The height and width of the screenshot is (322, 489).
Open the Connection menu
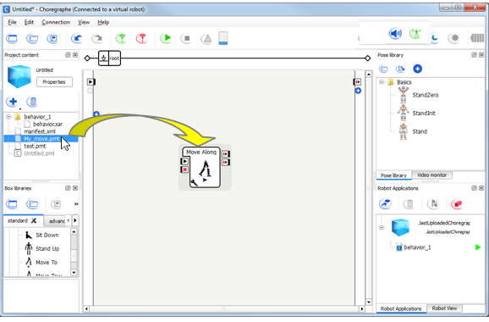(56, 22)
